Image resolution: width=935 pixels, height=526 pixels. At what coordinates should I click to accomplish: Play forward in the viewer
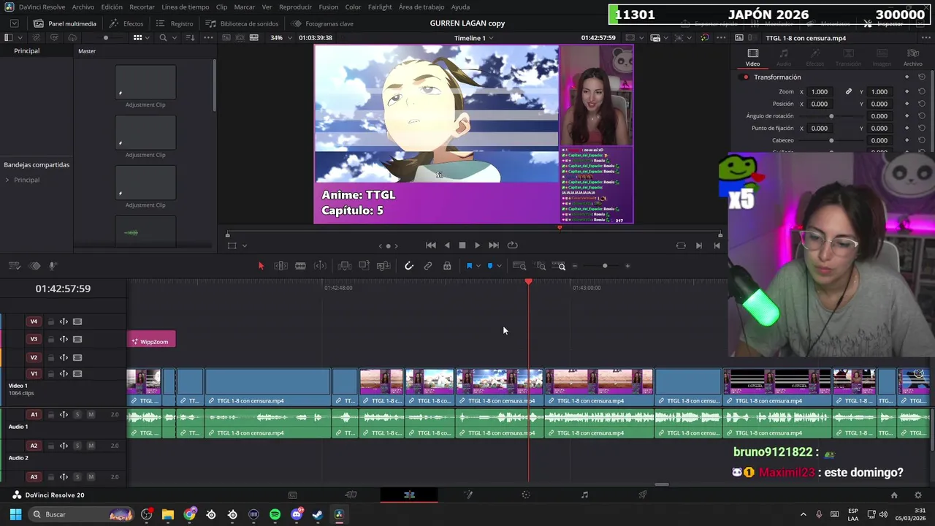point(478,245)
